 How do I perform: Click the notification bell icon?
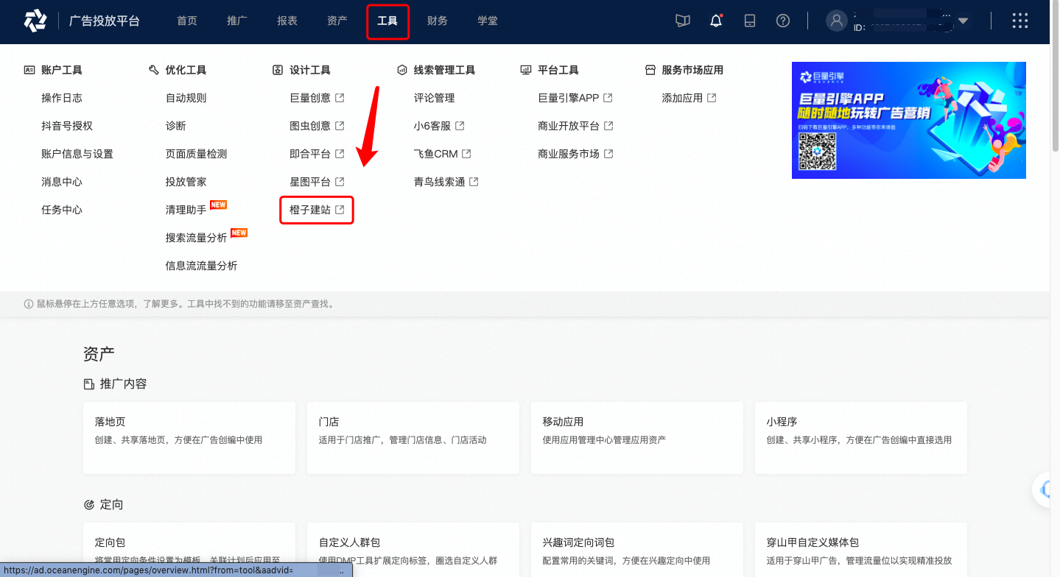point(715,21)
